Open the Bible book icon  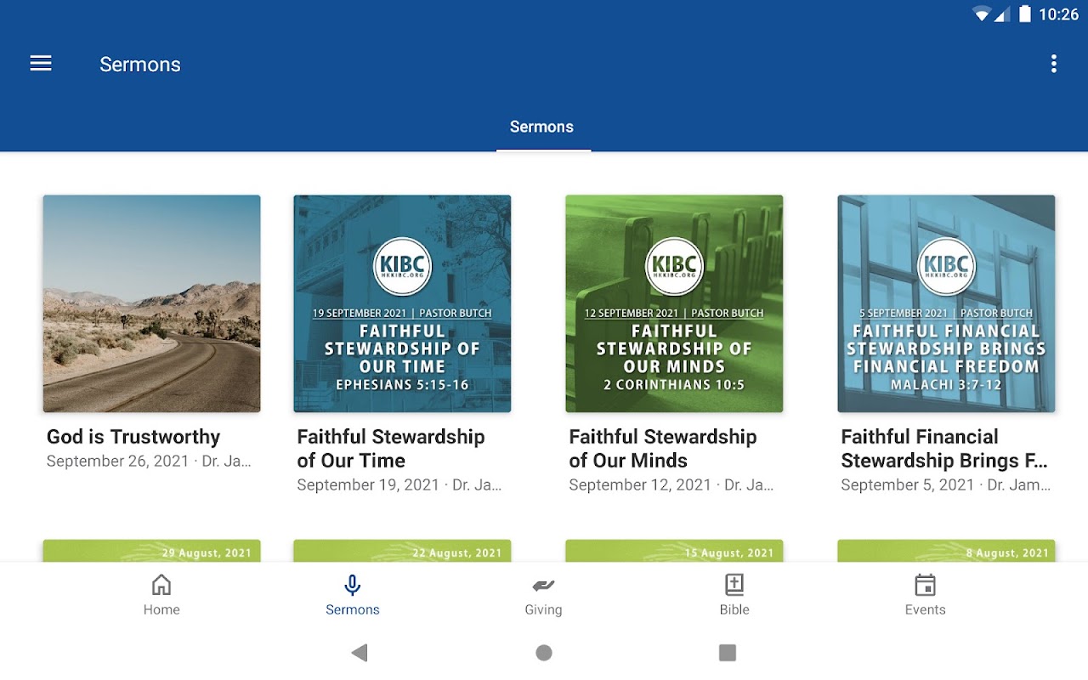coord(734,586)
